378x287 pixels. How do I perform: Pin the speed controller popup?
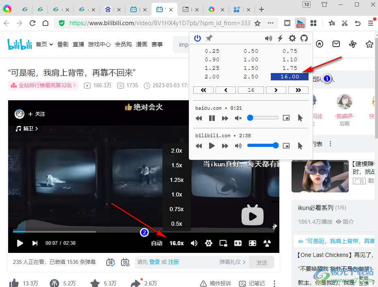tap(209, 38)
